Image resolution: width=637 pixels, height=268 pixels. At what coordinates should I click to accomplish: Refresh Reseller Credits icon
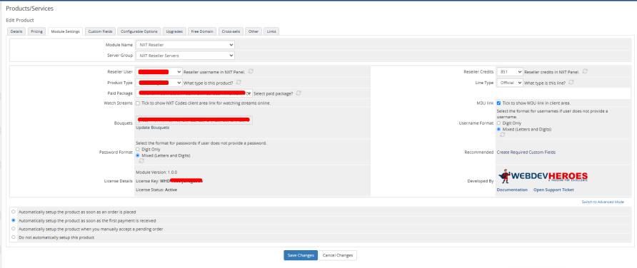[x=585, y=71]
